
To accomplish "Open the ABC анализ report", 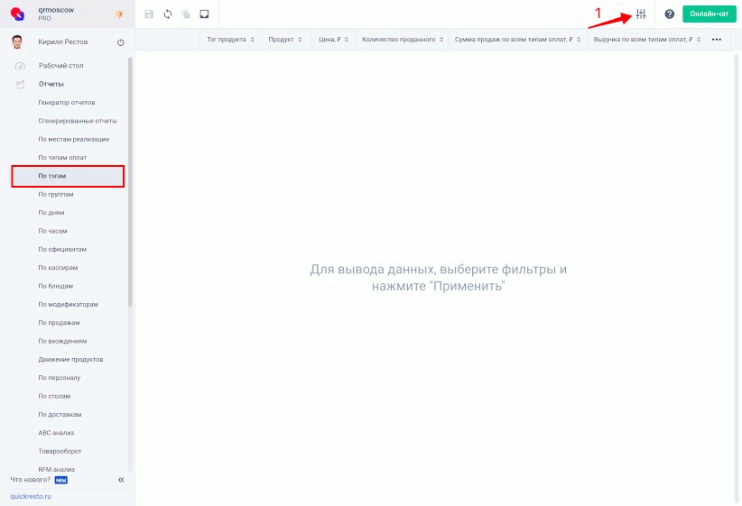I will pos(56,433).
